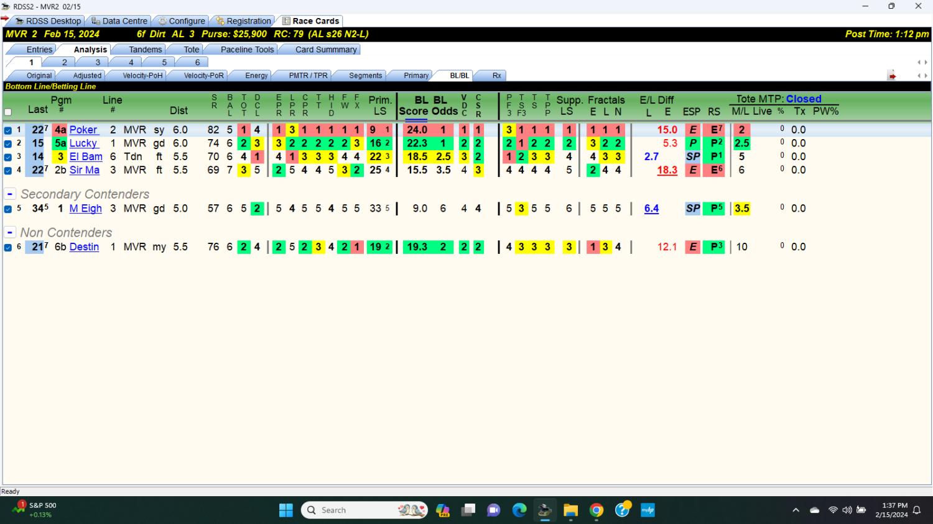
Task: Switch to the Paceline Tools tab
Action: [247, 50]
